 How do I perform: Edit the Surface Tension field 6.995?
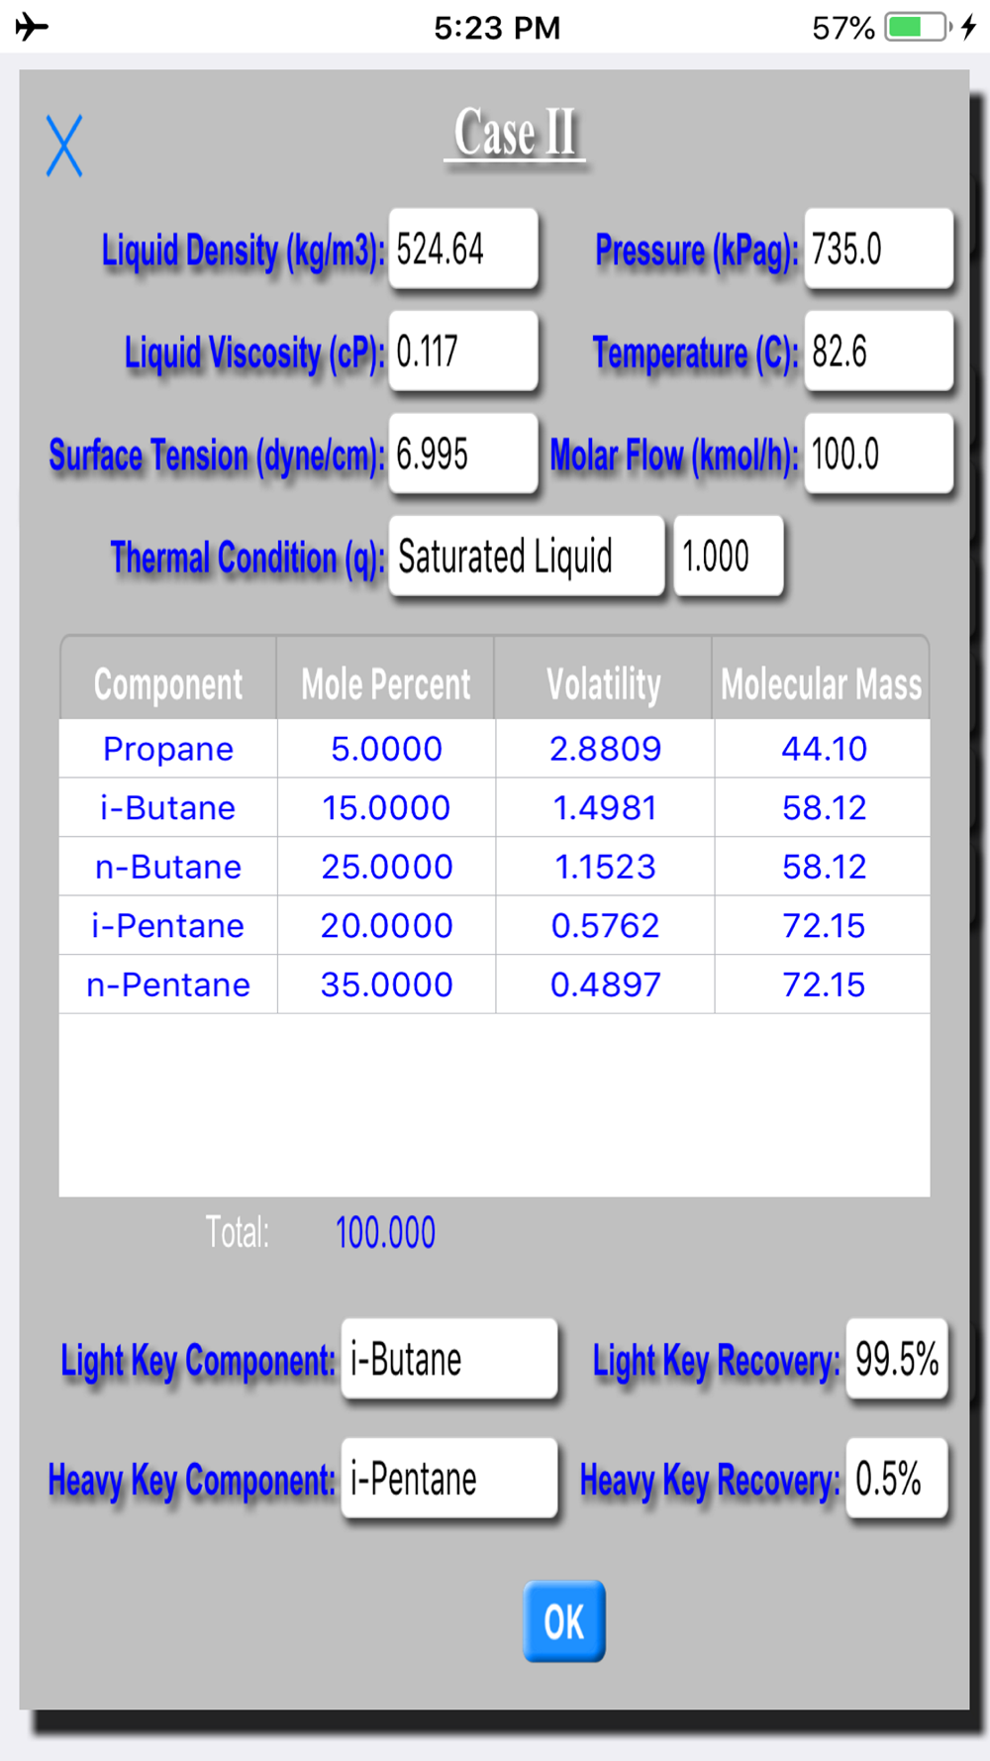(x=463, y=454)
